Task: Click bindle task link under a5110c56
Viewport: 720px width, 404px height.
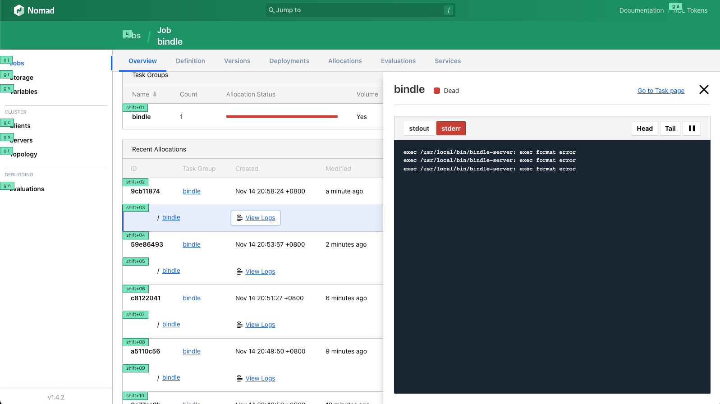Action: click(x=171, y=377)
